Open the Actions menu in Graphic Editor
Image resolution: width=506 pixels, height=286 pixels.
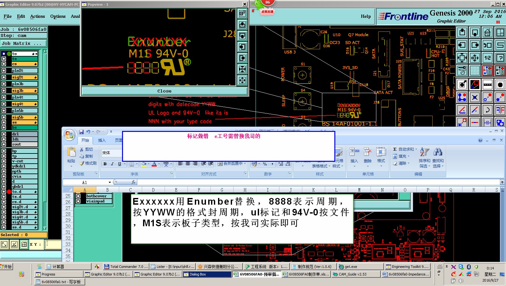click(38, 16)
